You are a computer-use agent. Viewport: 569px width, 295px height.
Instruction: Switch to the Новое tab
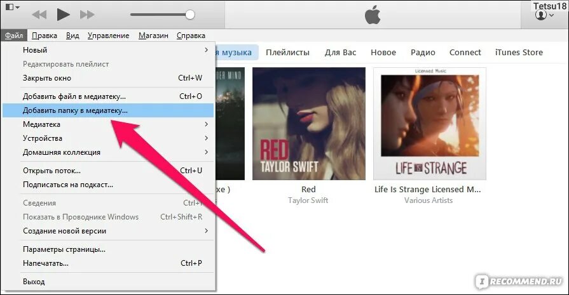click(x=383, y=53)
